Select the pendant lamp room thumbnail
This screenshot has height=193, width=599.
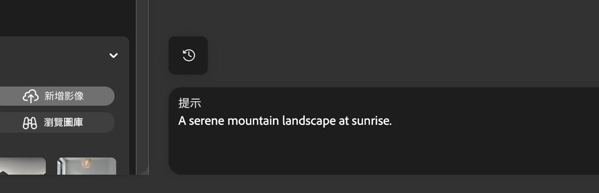click(87, 166)
